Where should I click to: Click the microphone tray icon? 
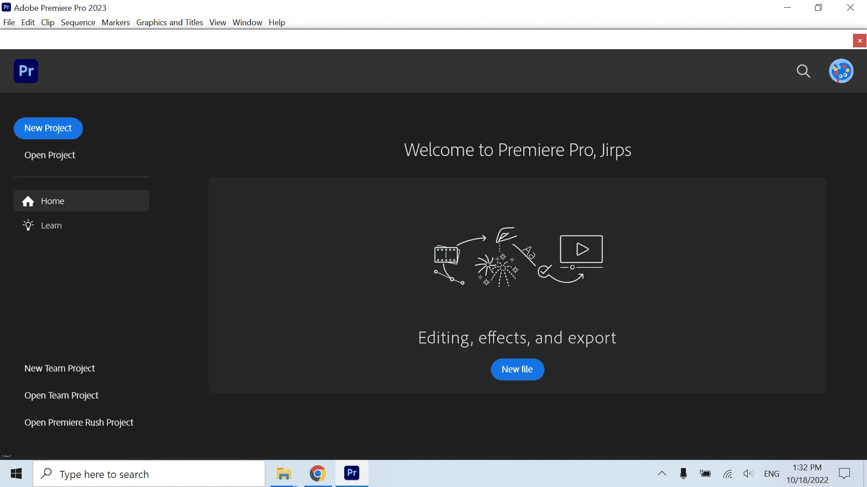point(683,473)
